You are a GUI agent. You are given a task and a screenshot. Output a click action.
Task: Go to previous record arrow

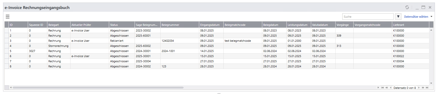[x=391, y=88]
